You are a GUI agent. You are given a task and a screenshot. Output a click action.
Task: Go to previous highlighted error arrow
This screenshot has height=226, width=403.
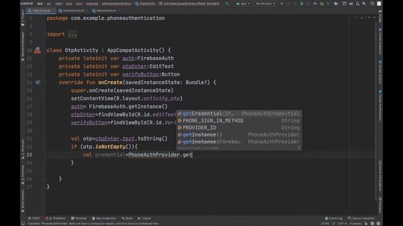(370, 18)
